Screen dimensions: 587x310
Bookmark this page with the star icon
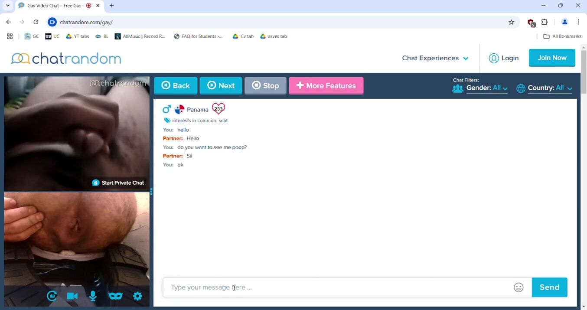(x=511, y=22)
